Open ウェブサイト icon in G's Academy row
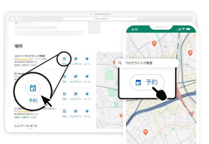The height and width of the screenshot is (144, 209). tap(75, 77)
